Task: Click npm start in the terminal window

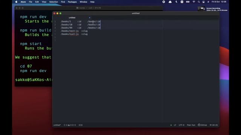Action: click(31, 43)
